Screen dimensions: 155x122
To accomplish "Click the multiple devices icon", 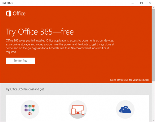I will pos(78,110).
